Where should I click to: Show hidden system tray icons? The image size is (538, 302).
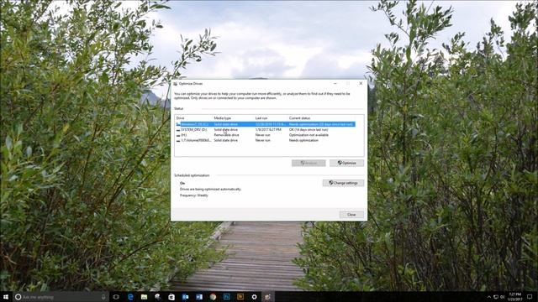click(489, 297)
